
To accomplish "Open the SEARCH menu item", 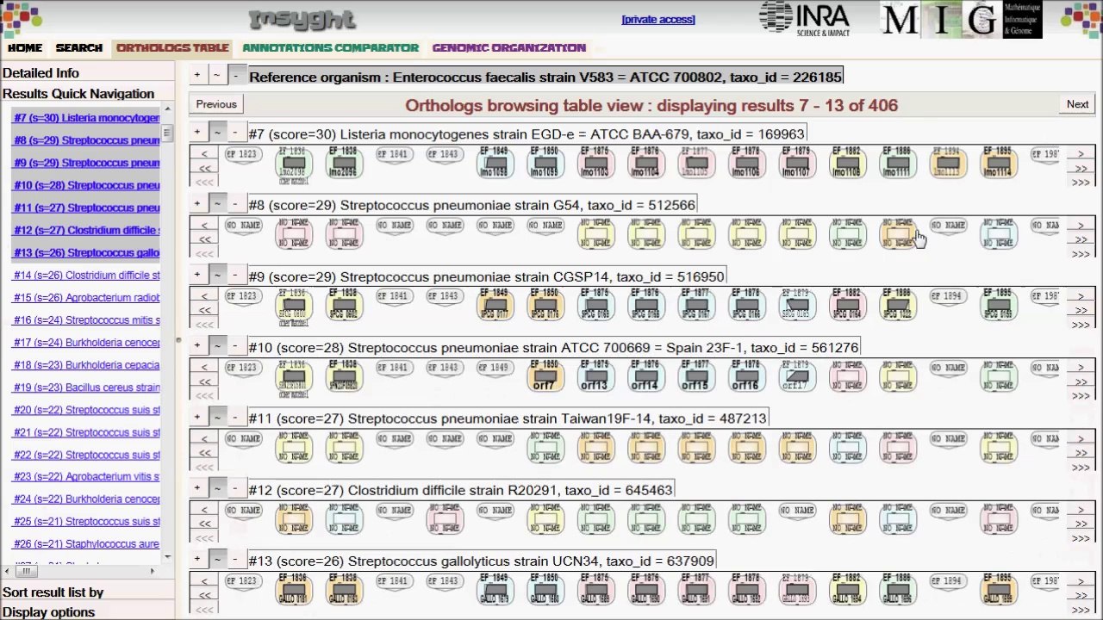I will click(x=79, y=48).
